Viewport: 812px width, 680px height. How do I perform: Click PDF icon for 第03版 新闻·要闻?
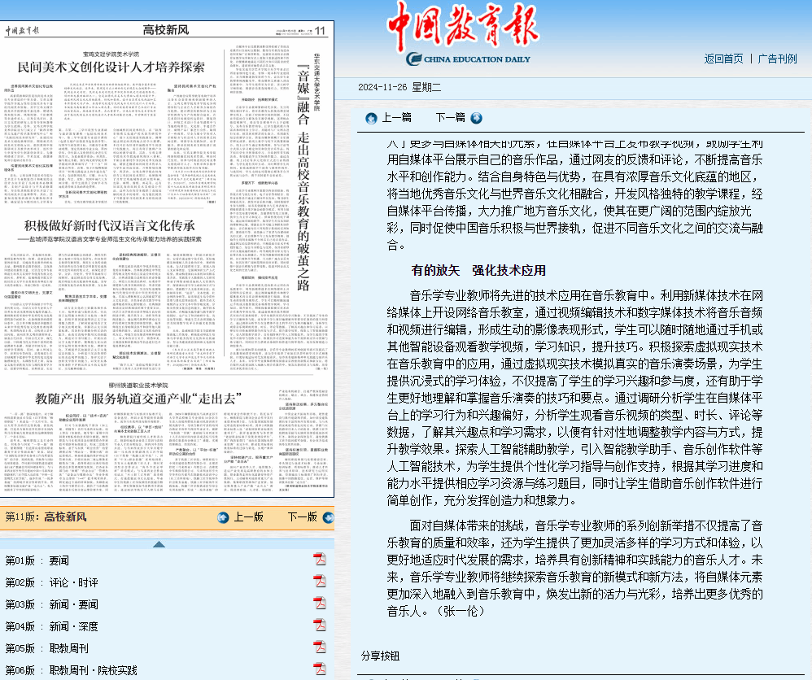(319, 604)
